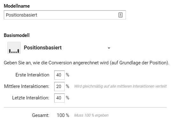Select the Positionsbasiert base model label
Image resolution: width=175 pixels, height=123 pixels.
(x=43, y=48)
